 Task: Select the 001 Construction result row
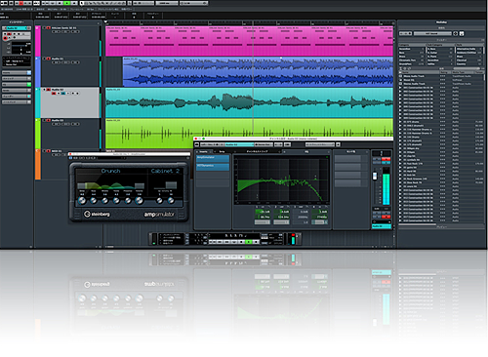[441, 88]
